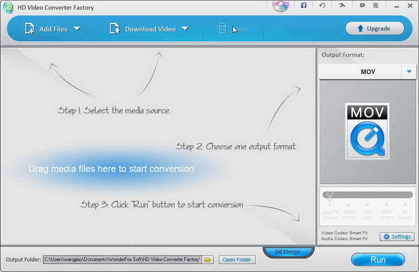Click the Add Files button
The height and width of the screenshot is (272, 419).
click(x=46, y=29)
